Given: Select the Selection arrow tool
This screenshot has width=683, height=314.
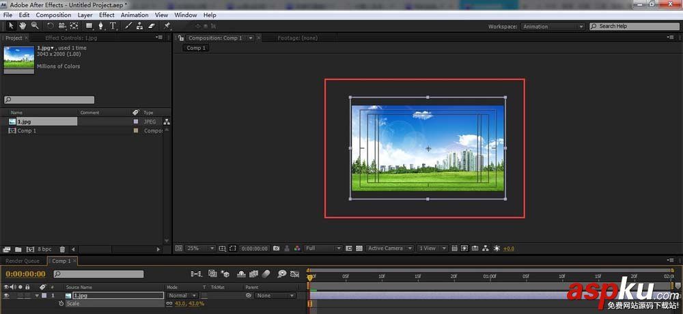Looking at the screenshot, I should (12, 26).
